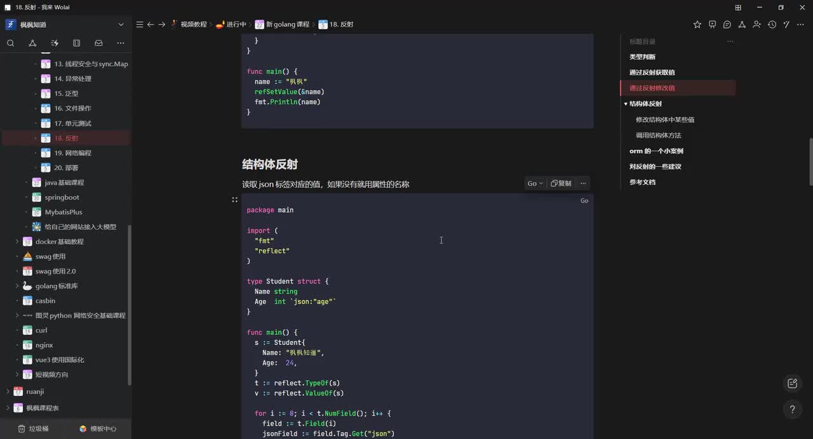This screenshot has height=439, width=813.
Task: Open MybatisPlus page
Action: 64,212
